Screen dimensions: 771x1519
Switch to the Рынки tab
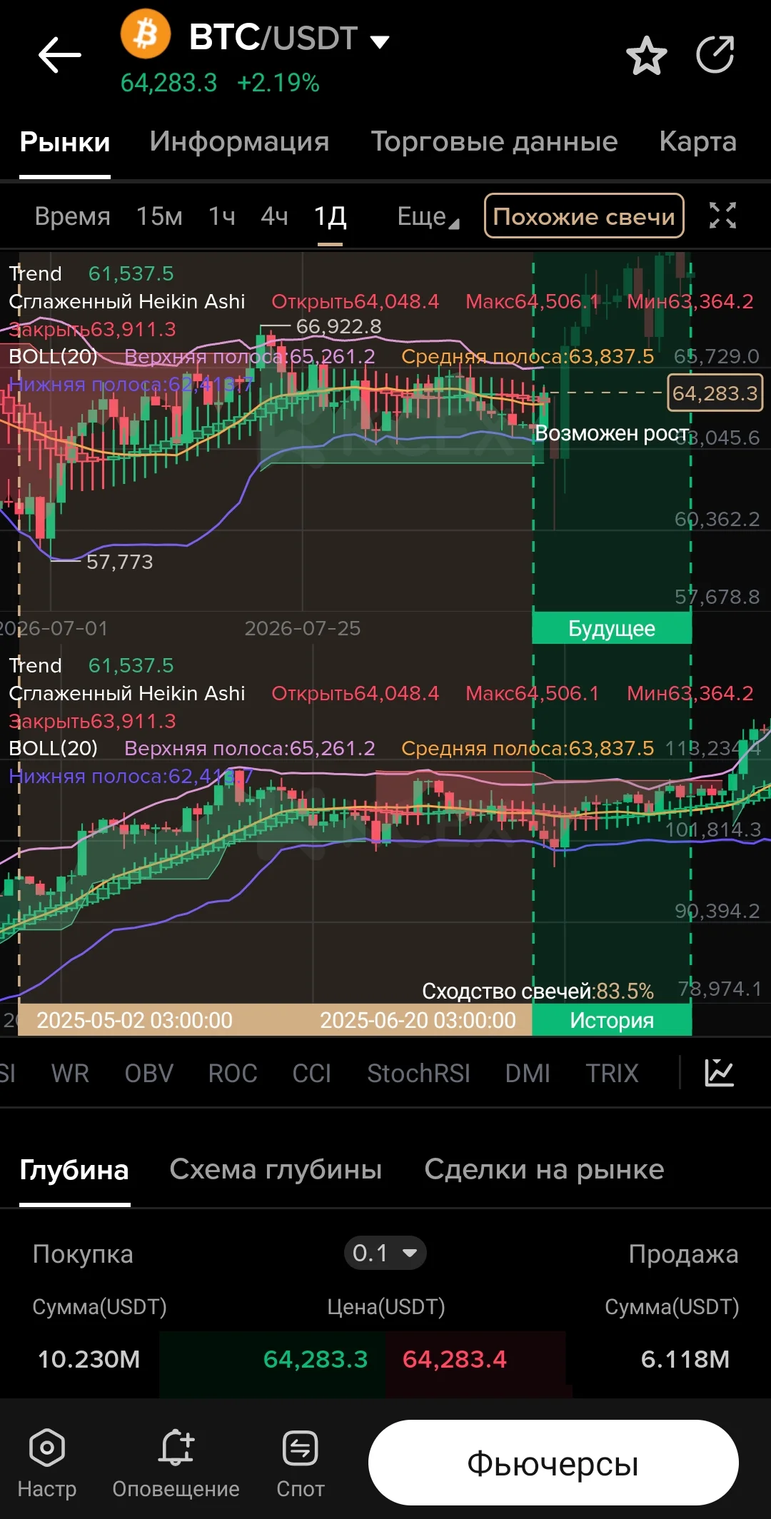(65, 141)
